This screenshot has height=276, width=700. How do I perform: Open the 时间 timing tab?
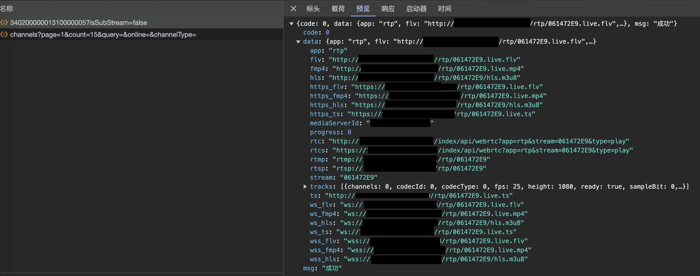pos(445,9)
